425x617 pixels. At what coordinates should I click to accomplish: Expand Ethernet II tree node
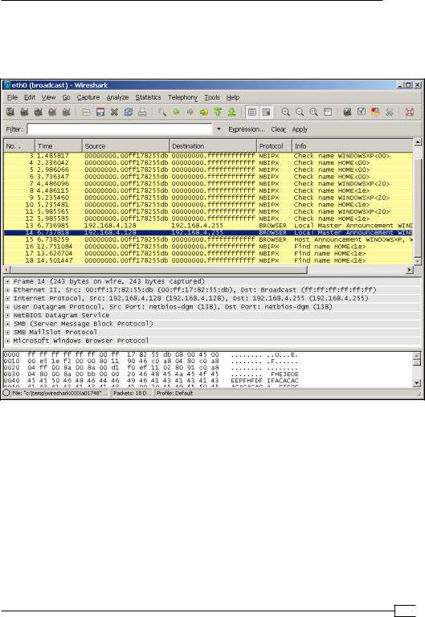click(x=7, y=290)
